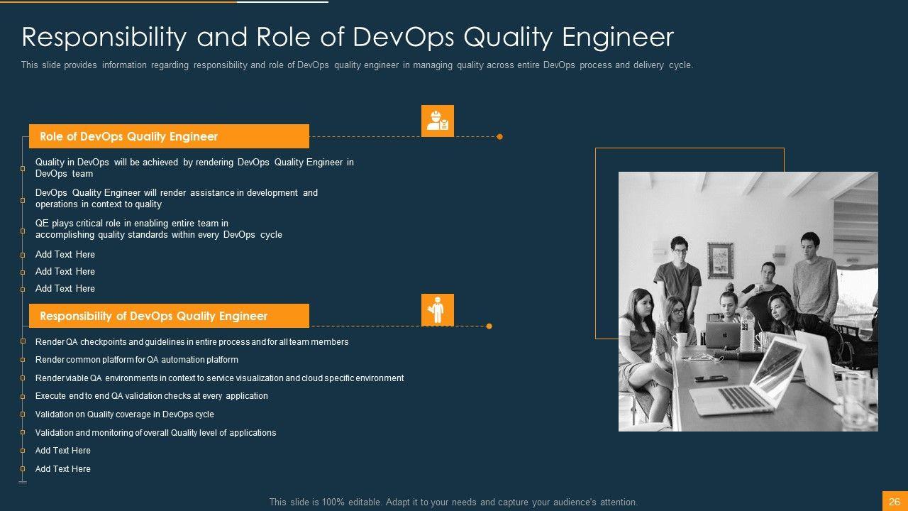Click the bullet marker beside 'Quality in DevOps'
The image size is (908, 511).
tap(23, 168)
